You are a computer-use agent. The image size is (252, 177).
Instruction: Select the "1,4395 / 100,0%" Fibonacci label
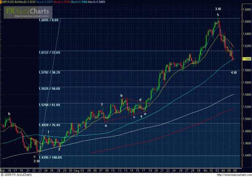pyautogui.click(x=50, y=158)
